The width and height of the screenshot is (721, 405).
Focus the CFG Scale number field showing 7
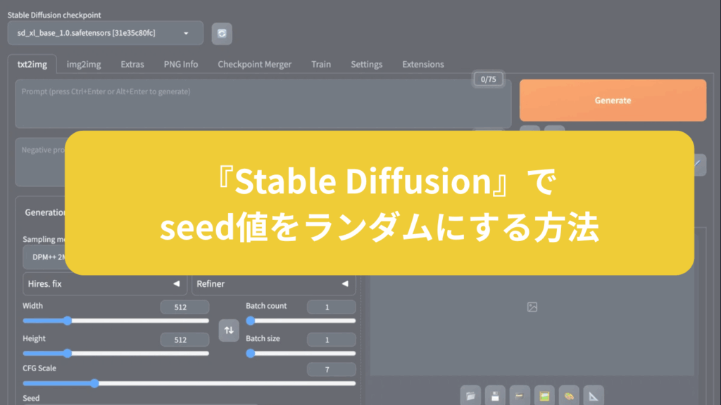[x=331, y=369]
